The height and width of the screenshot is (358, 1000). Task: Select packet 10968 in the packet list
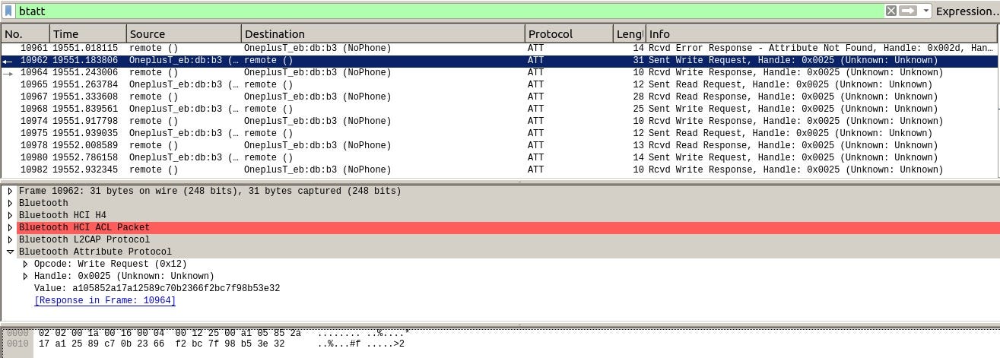pos(500,109)
